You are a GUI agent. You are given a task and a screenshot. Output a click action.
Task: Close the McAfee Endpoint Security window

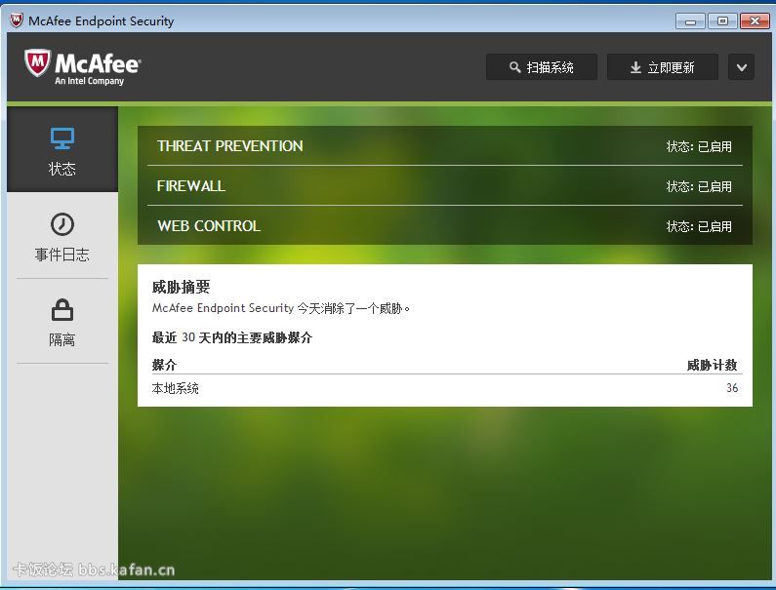(755, 20)
